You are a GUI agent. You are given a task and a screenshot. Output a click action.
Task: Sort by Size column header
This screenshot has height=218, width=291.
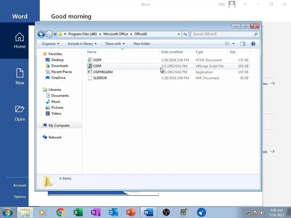pos(239,52)
